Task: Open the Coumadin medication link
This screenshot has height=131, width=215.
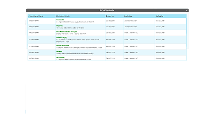Action: (60, 20)
